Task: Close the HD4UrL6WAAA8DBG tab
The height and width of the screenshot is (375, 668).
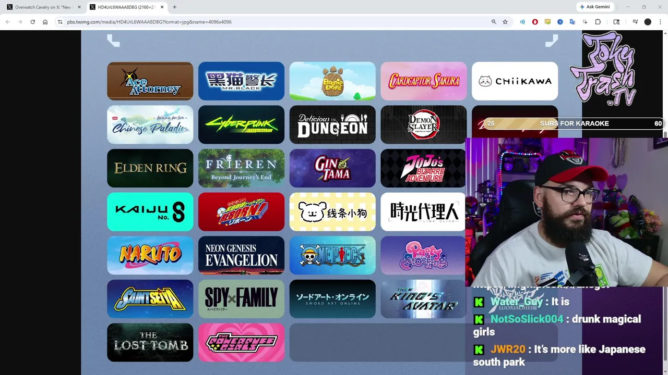Action: coord(162,7)
